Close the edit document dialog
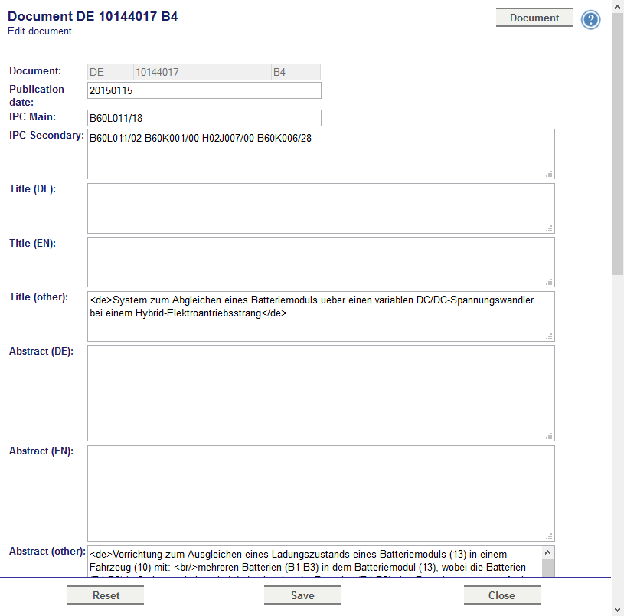The width and height of the screenshot is (624, 616). click(x=501, y=595)
